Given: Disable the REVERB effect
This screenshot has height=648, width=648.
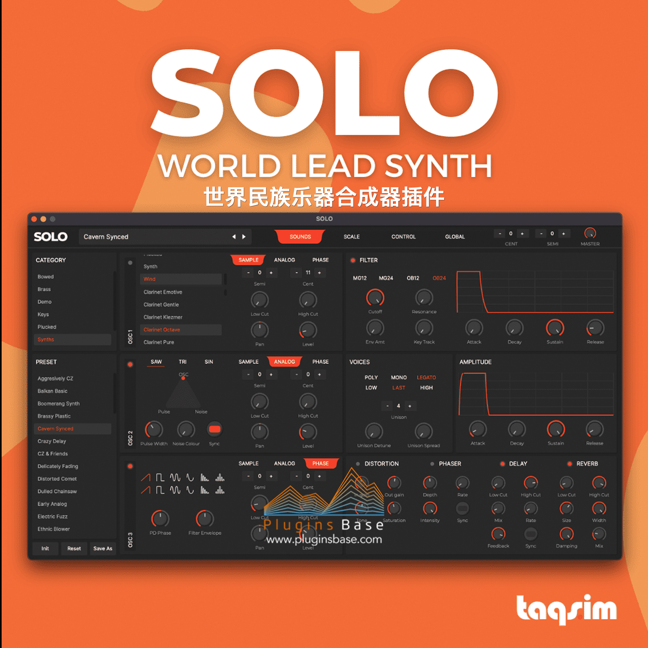Looking at the screenshot, I should tap(570, 464).
